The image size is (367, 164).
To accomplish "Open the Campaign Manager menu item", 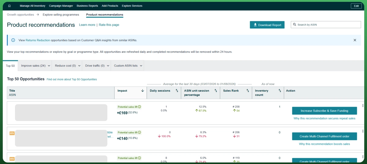I will coord(61,6).
